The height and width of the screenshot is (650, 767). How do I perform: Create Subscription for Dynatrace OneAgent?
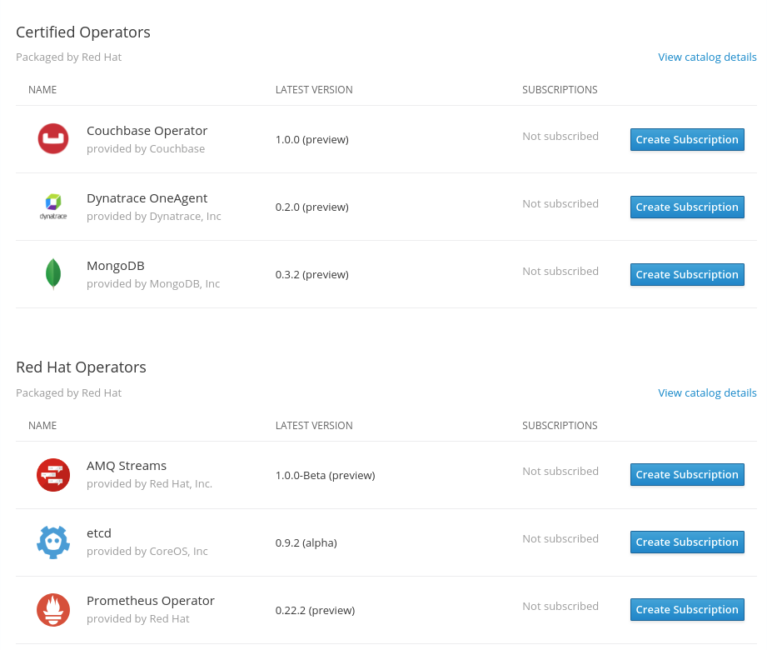coord(686,207)
